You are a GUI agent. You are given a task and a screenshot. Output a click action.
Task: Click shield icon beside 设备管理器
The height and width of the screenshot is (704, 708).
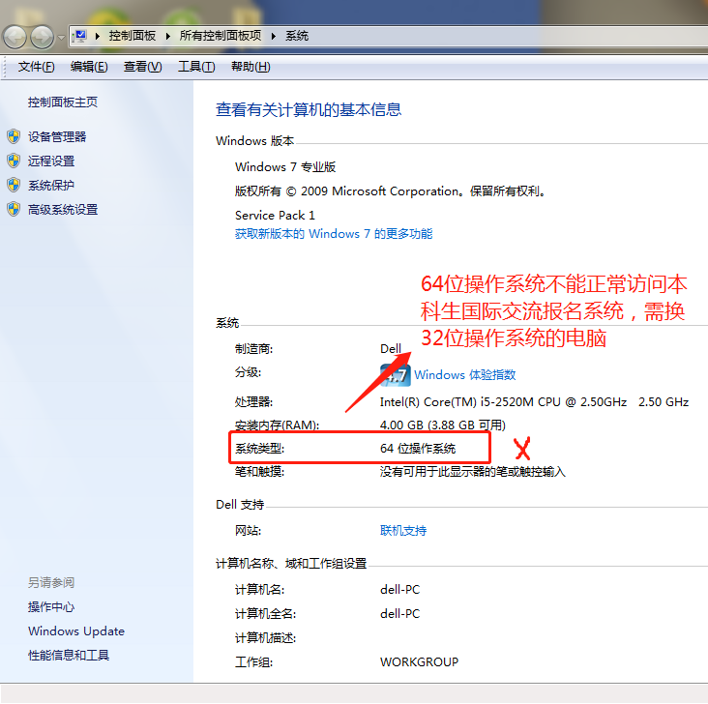coord(14,136)
